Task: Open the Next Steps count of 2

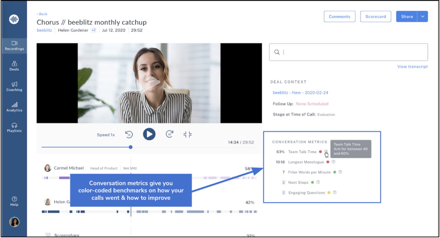Action: point(284,182)
